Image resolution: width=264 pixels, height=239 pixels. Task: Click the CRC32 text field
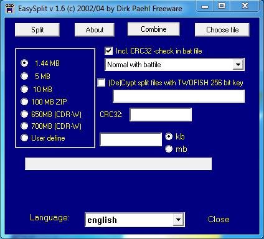pos(161,115)
